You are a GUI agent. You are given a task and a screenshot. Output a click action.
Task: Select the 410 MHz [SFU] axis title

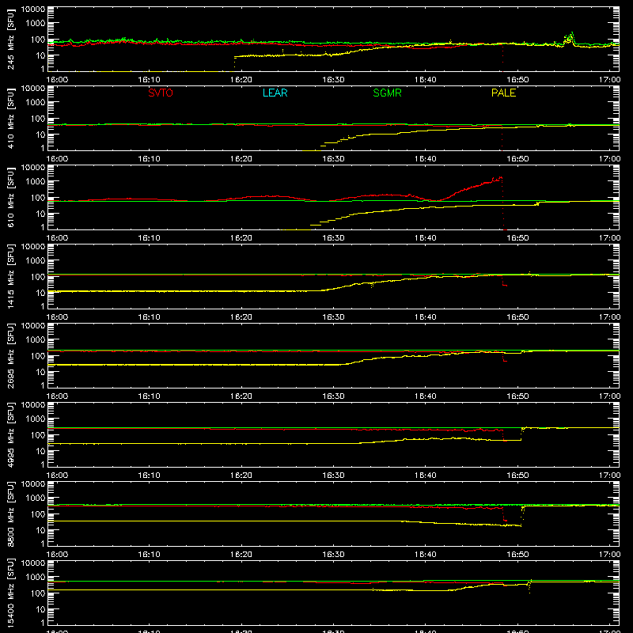(10, 118)
